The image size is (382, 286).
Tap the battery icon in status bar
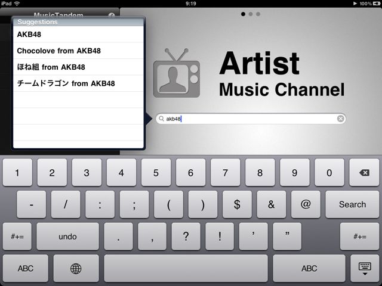[x=377, y=4]
